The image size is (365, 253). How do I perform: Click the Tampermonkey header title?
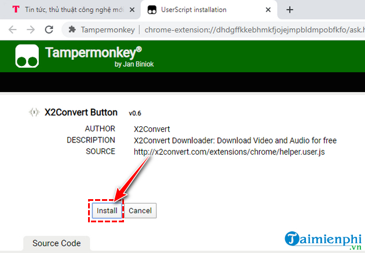pos(93,53)
